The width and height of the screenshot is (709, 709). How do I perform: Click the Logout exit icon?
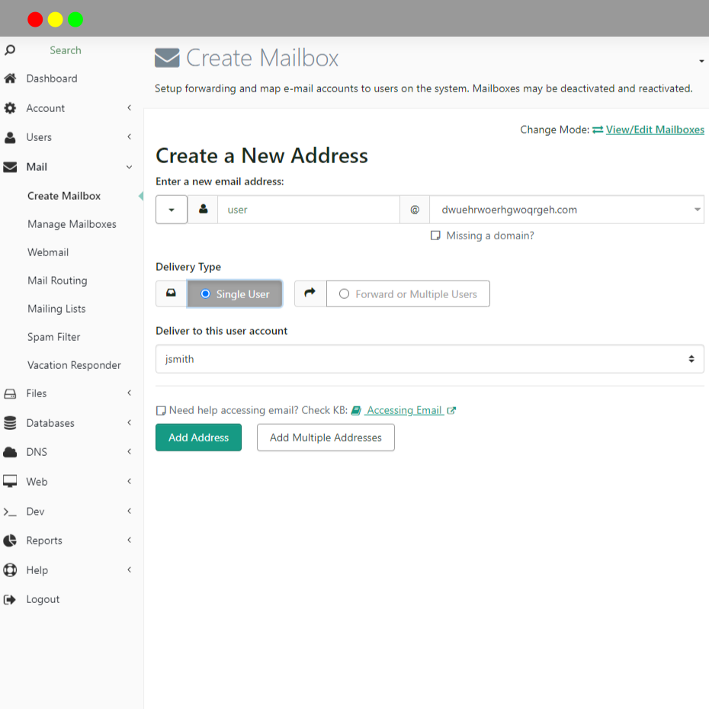tap(10, 599)
